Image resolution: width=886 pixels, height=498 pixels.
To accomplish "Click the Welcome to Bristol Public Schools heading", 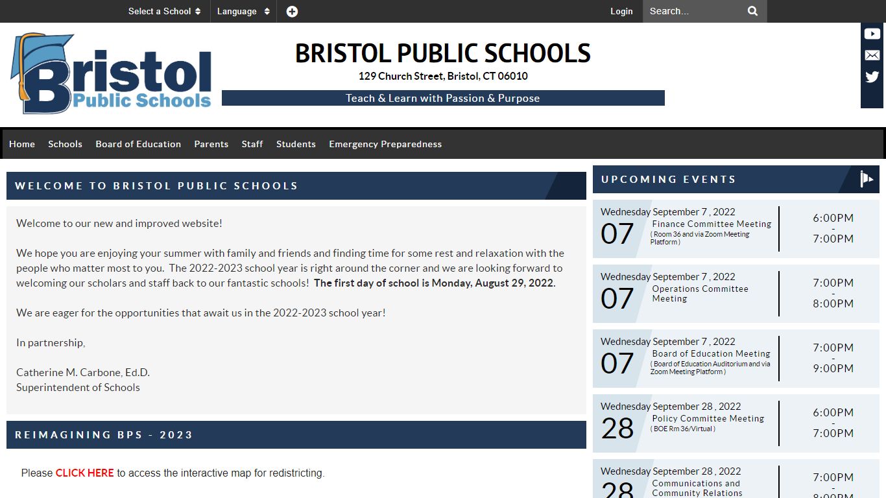I will (x=156, y=185).
